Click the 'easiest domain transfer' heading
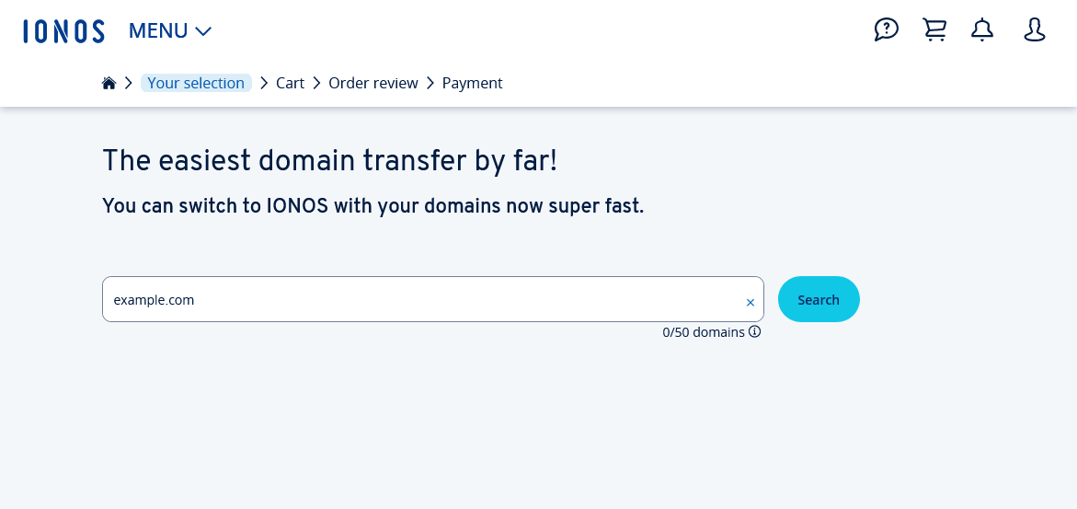 click(x=329, y=161)
